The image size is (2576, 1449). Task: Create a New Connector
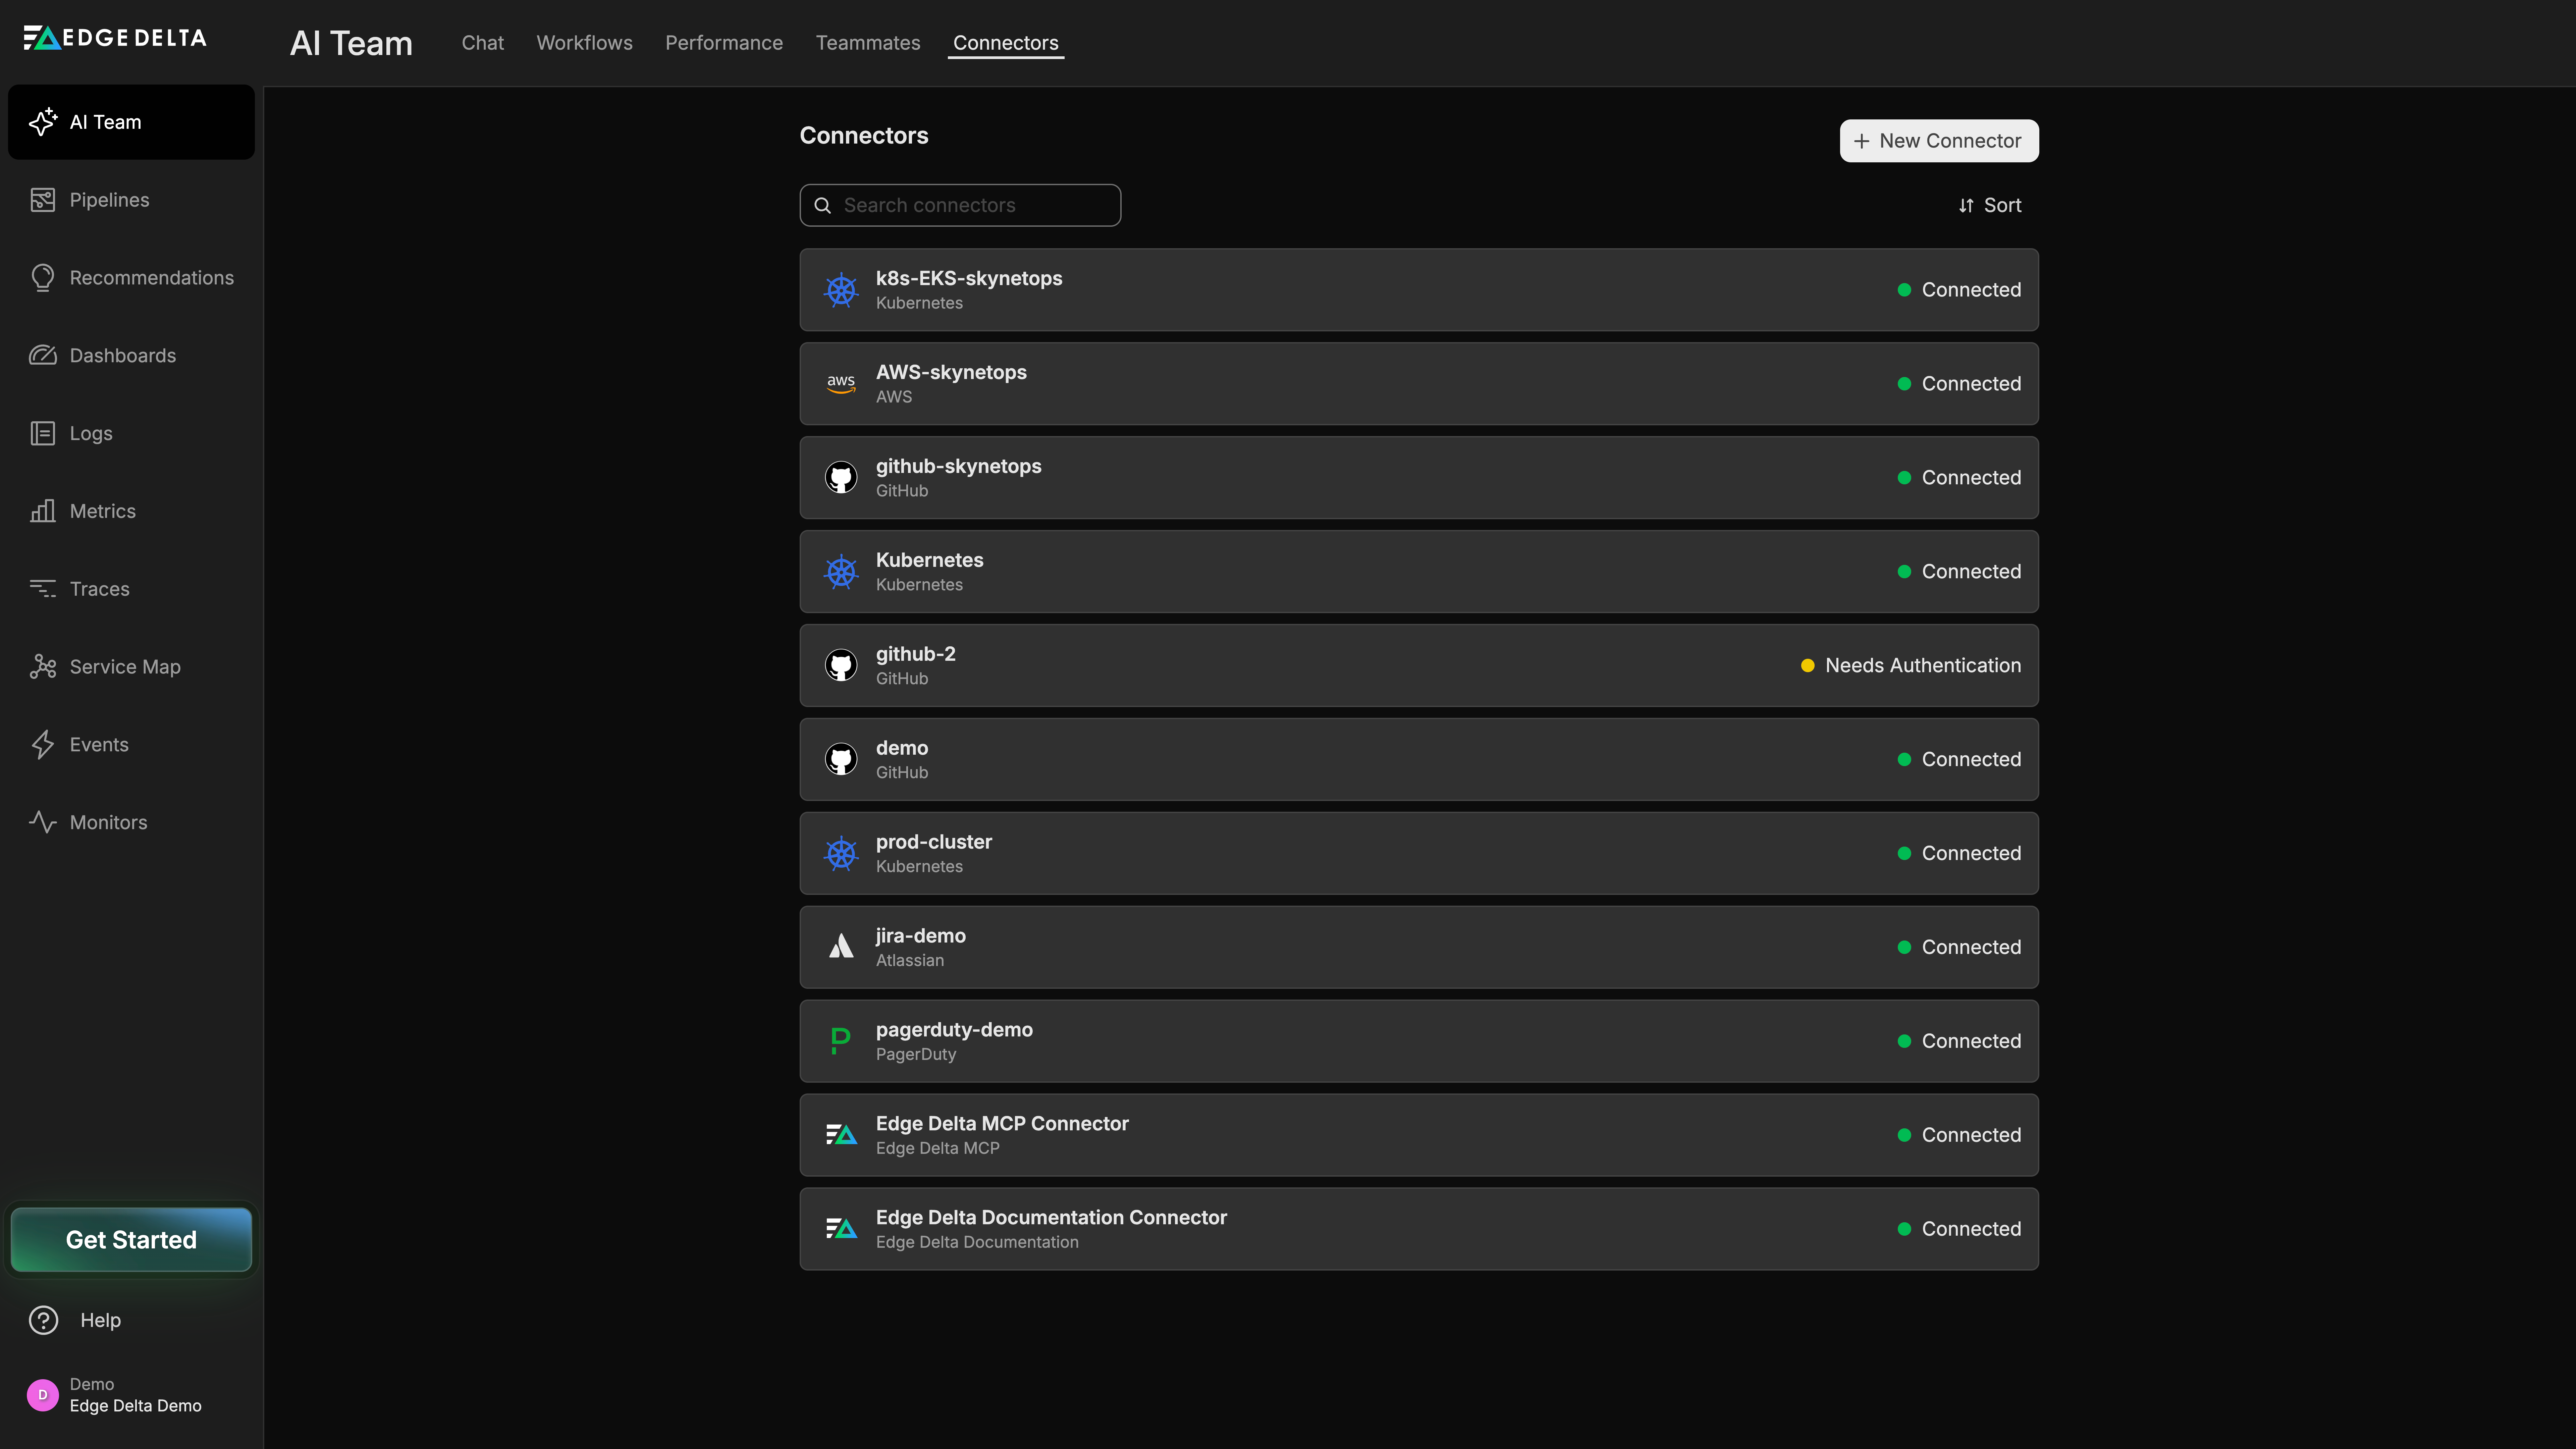tap(1939, 141)
